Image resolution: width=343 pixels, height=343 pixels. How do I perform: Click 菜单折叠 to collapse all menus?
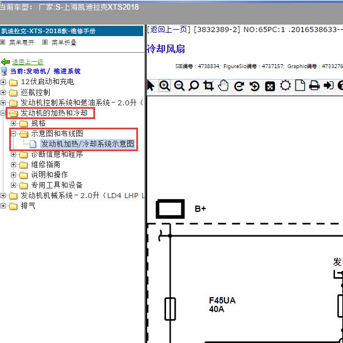click(x=64, y=42)
